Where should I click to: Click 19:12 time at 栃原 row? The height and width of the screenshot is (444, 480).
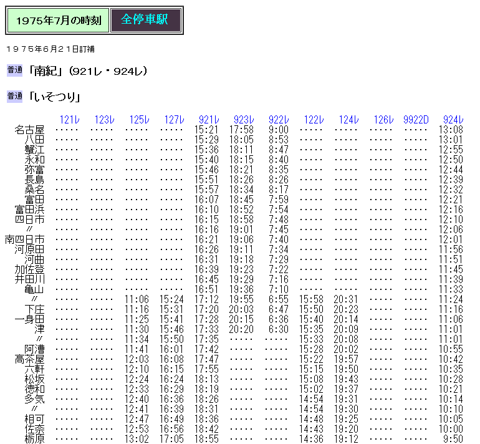pos(346,439)
